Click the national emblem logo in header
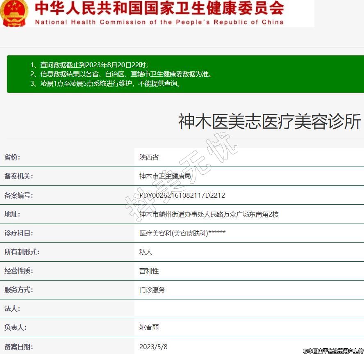This screenshot has width=364, height=354. pyautogui.click(x=14, y=12)
